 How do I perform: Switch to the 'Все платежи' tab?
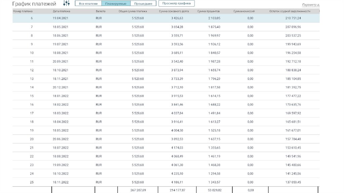[x=88, y=3]
